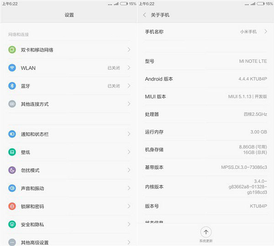Viewport: 274px width, 246px height.
Task: Open chevron on 双卡和移动网络 row
Action: [x=129, y=50]
